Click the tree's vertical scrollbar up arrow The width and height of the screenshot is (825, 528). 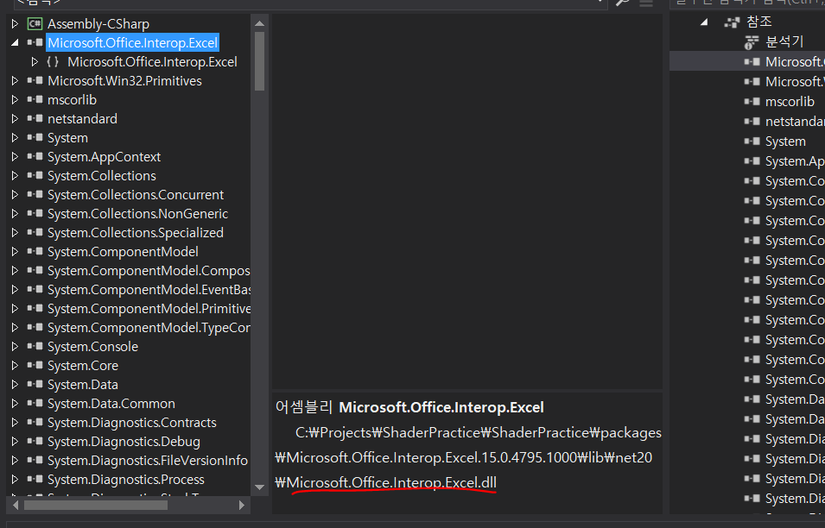[259, 23]
